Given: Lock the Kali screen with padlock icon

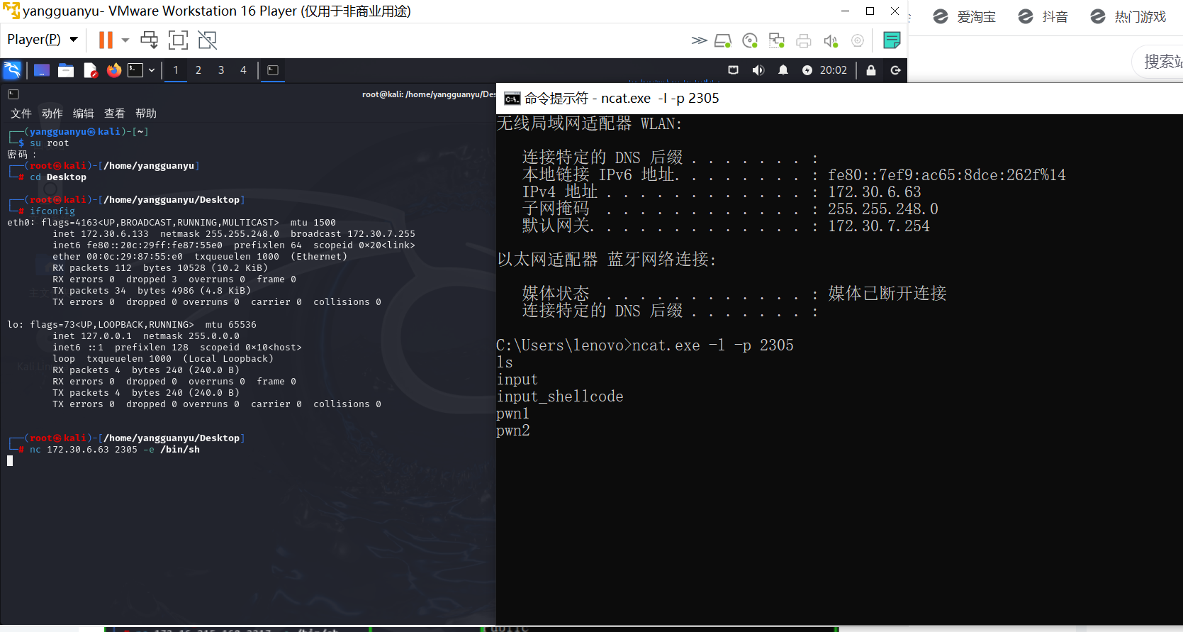Looking at the screenshot, I should pyautogui.click(x=871, y=70).
